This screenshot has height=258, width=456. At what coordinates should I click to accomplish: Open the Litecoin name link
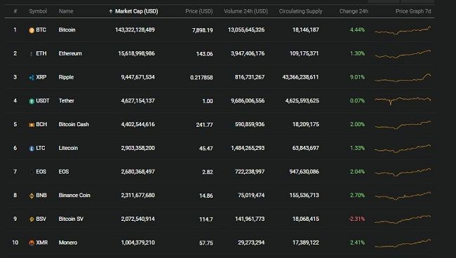68,148
